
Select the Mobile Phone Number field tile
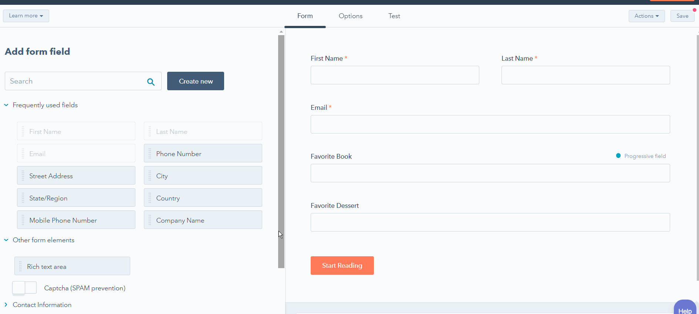point(76,220)
